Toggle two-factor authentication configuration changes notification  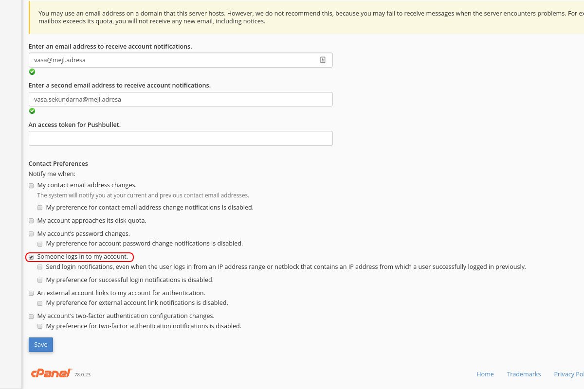click(32, 316)
